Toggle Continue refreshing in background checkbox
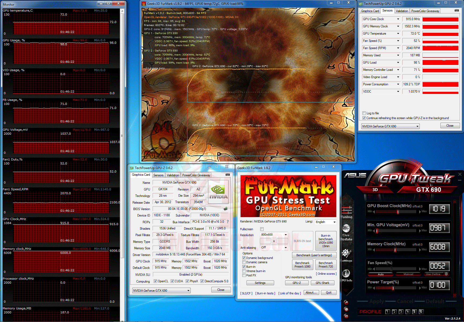Image resolution: width=464 pixels, height=322 pixels. tap(364, 118)
